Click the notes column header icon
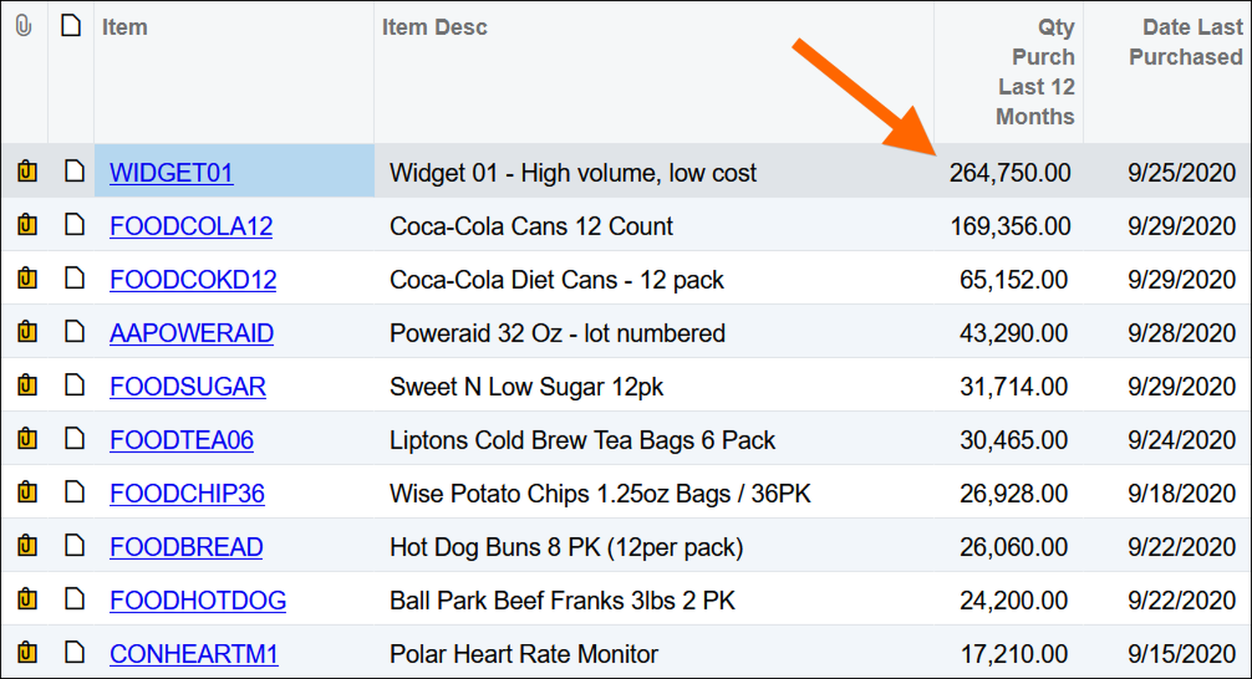This screenshot has width=1252, height=679. [x=71, y=26]
